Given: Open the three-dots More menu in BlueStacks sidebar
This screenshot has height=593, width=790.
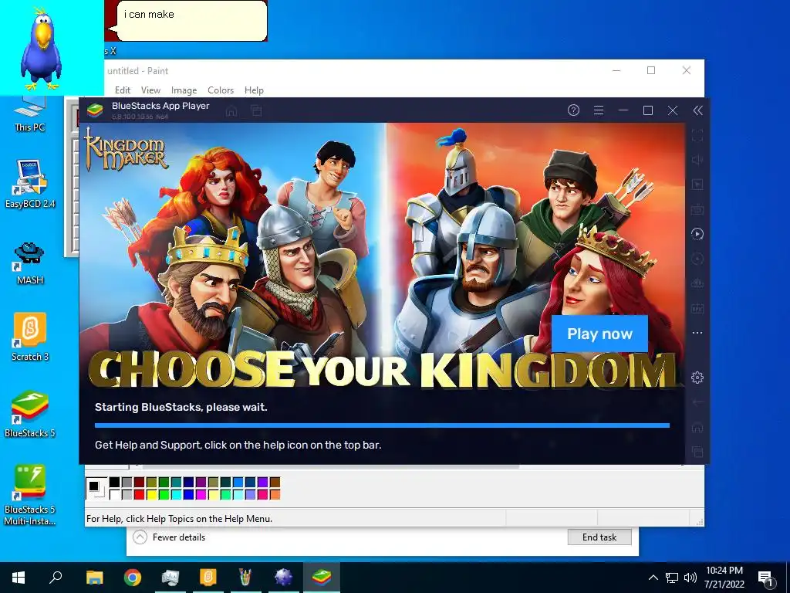Looking at the screenshot, I should pyautogui.click(x=697, y=333).
